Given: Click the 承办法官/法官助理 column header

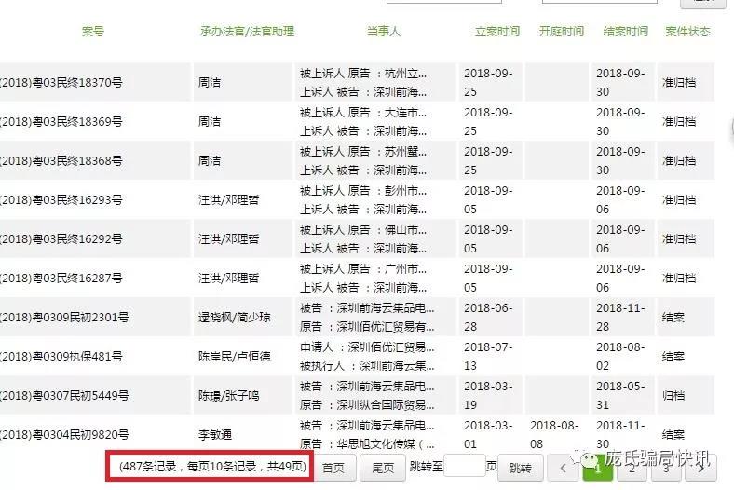Looking at the screenshot, I should [247, 32].
